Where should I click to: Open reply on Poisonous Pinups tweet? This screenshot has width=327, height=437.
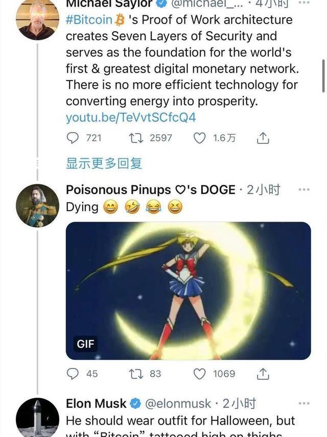[74, 374]
